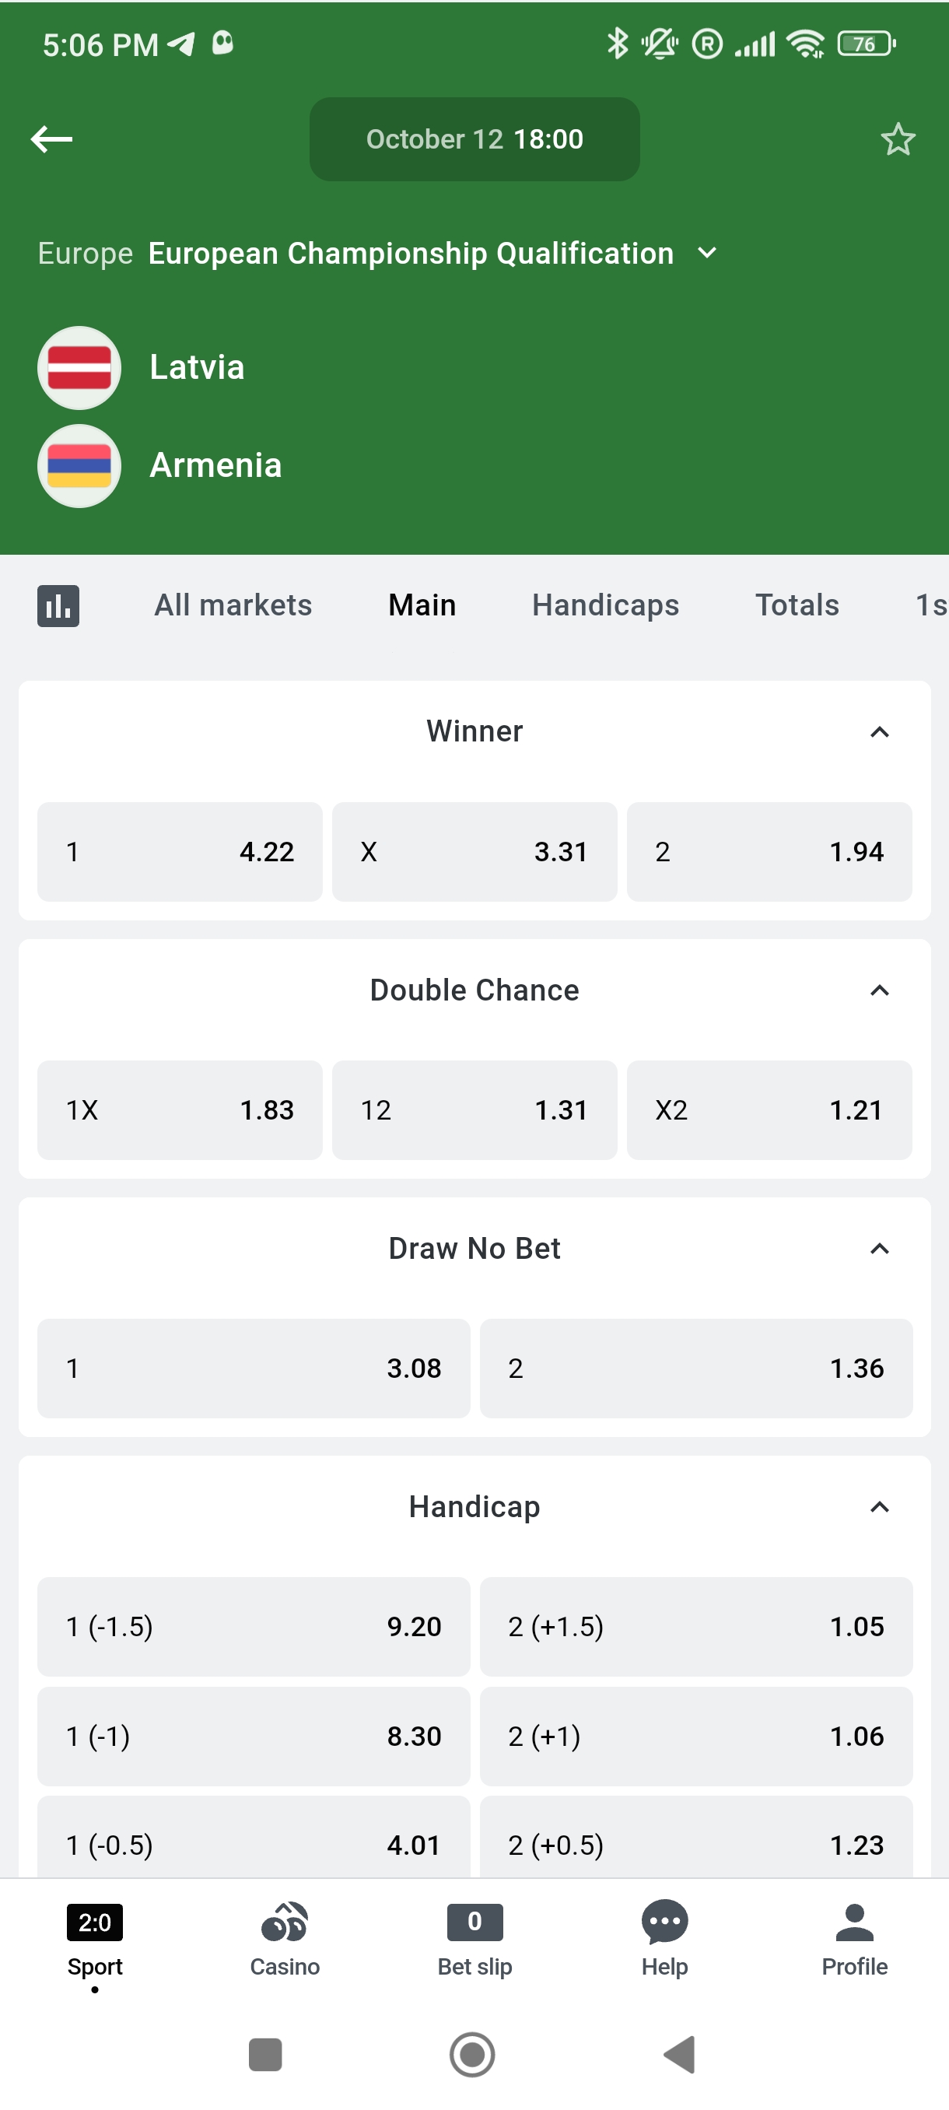
Task: Switch to the Totals tab
Action: [797, 605]
